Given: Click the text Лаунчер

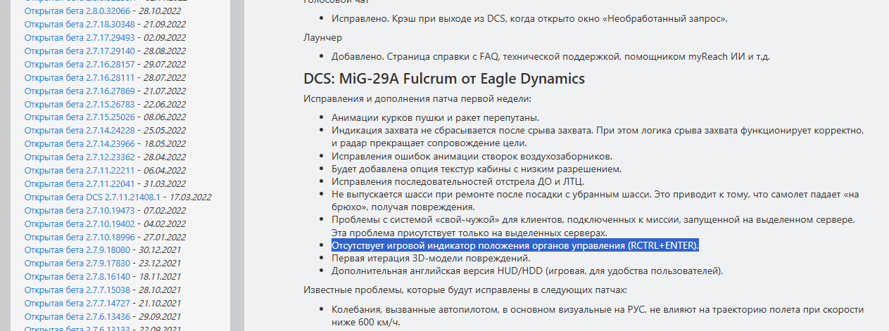Looking at the screenshot, I should [323, 37].
